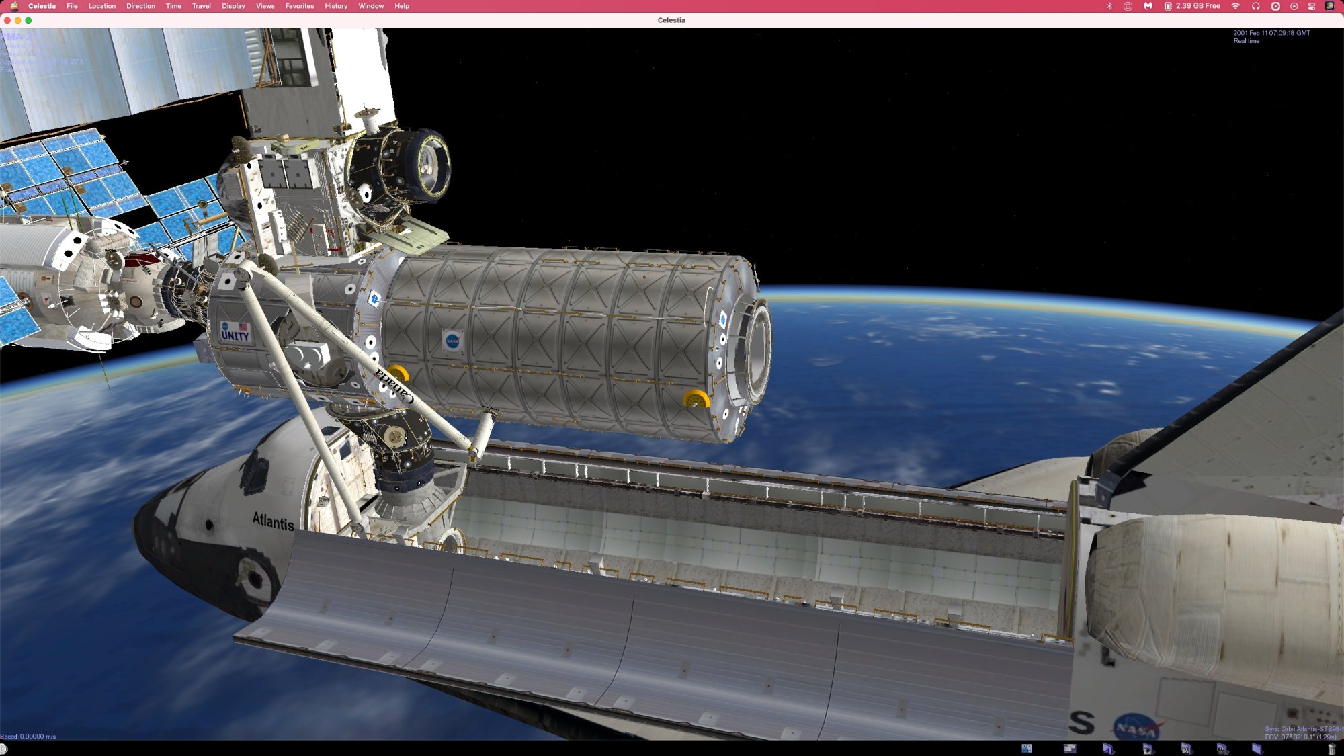The height and width of the screenshot is (756, 1344).
Task: Expand the Display menu
Action: click(233, 6)
